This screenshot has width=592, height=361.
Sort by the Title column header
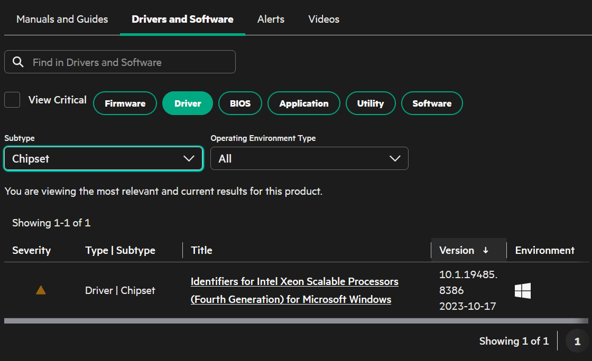[201, 250]
